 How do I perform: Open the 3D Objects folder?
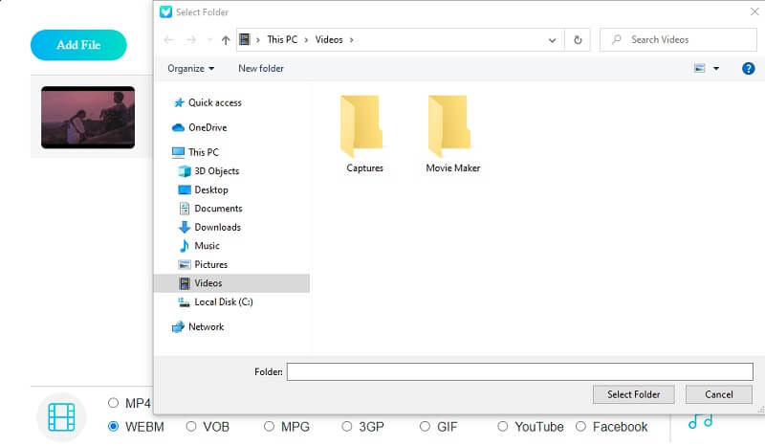tap(208, 171)
